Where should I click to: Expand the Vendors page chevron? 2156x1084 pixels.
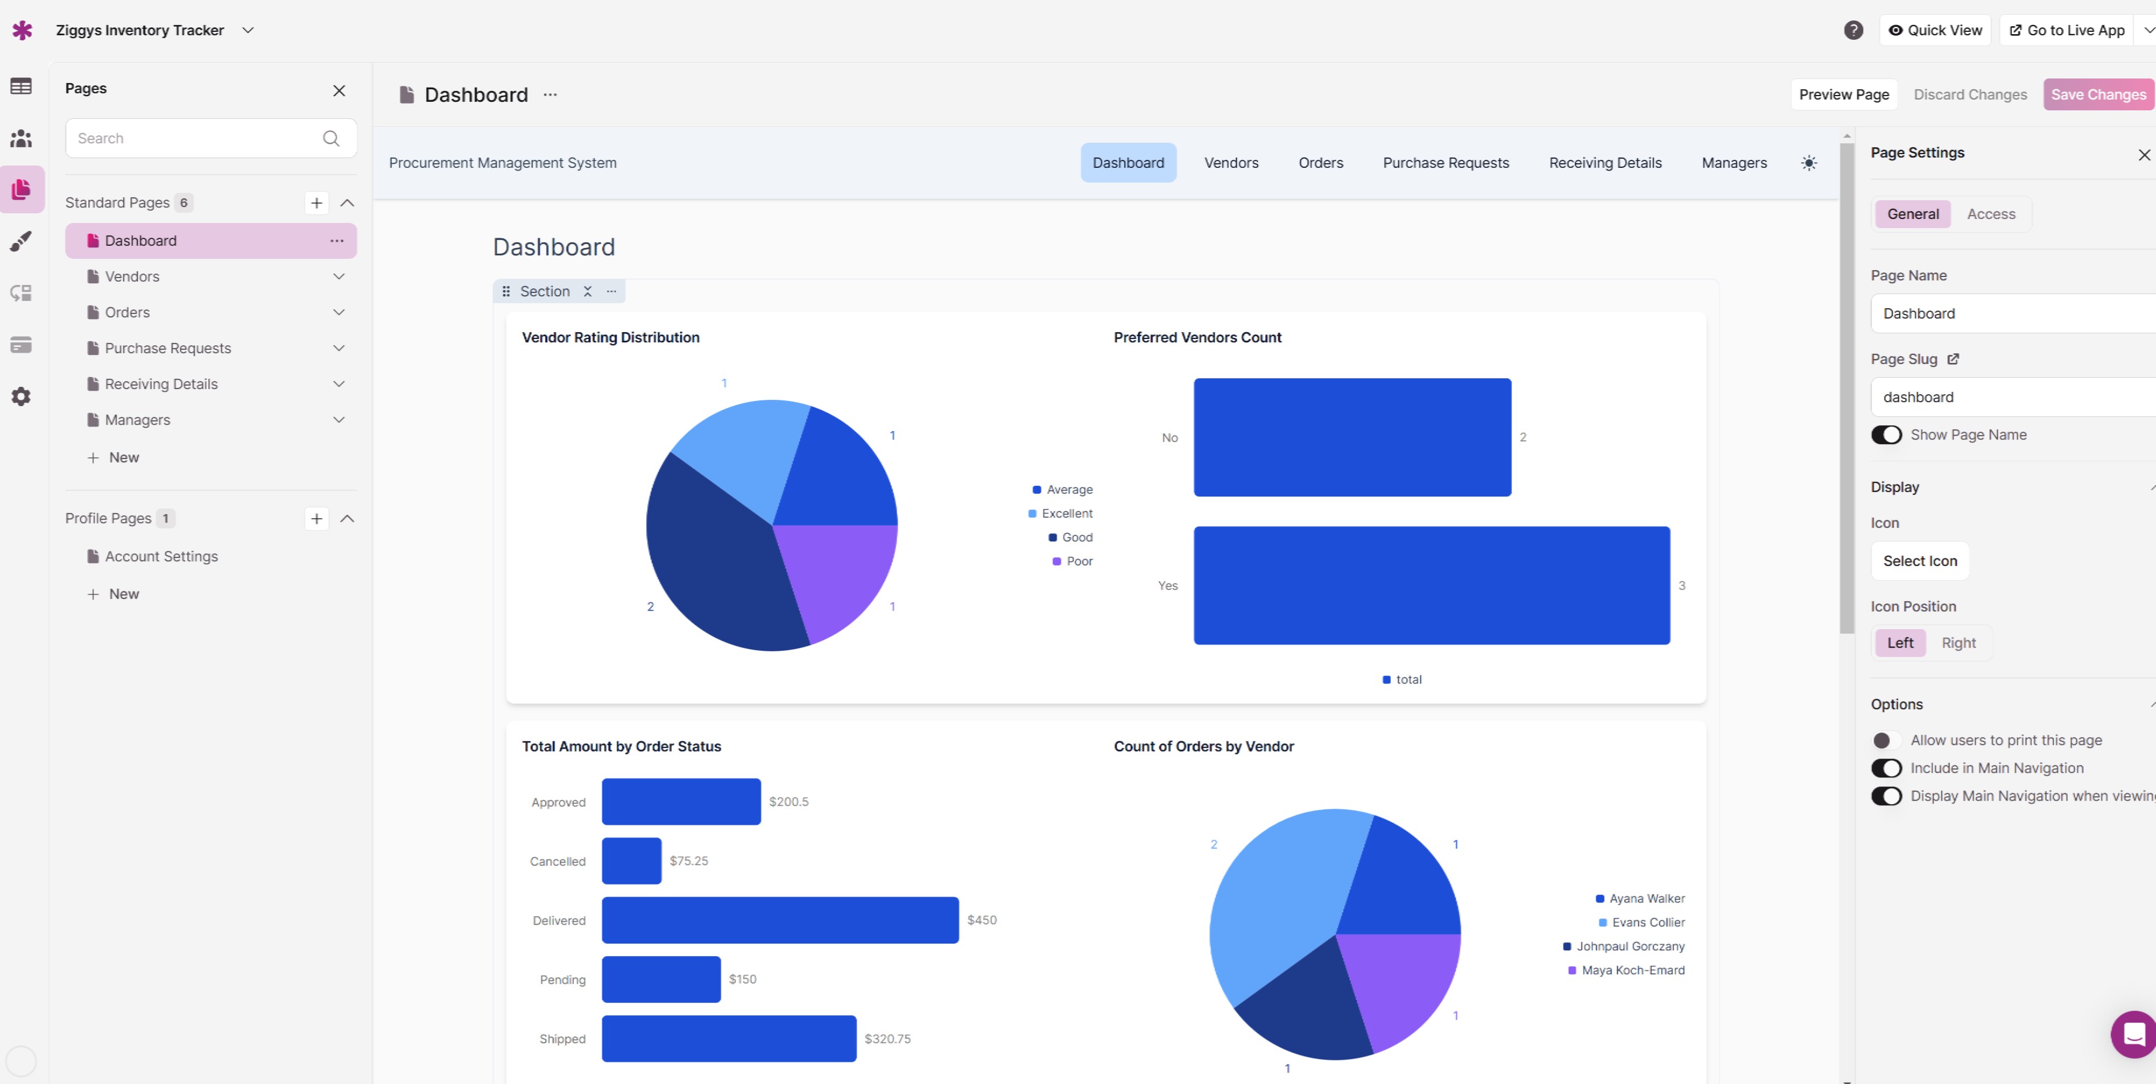tap(339, 276)
